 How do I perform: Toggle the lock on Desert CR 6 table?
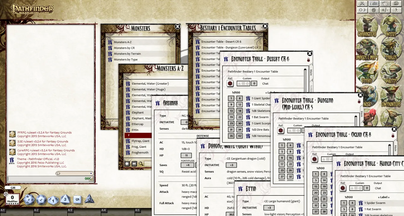pos(308,60)
